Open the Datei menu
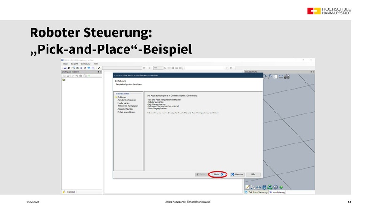 [x=66, y=63]
